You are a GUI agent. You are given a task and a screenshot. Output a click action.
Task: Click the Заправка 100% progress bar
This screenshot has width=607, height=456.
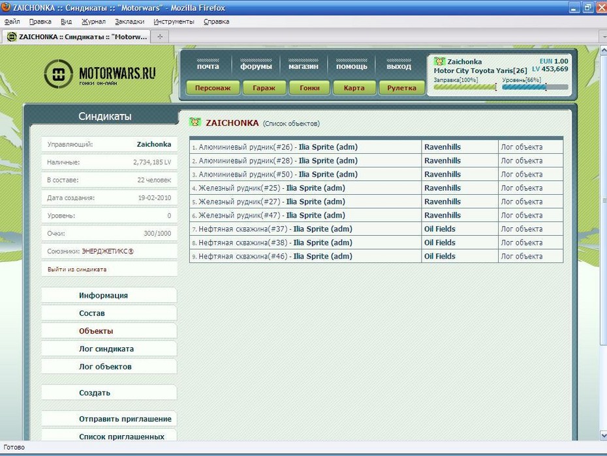465,87
